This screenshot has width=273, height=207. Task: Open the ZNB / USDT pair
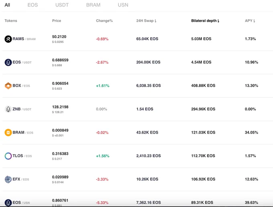click(x=22, y=109)
